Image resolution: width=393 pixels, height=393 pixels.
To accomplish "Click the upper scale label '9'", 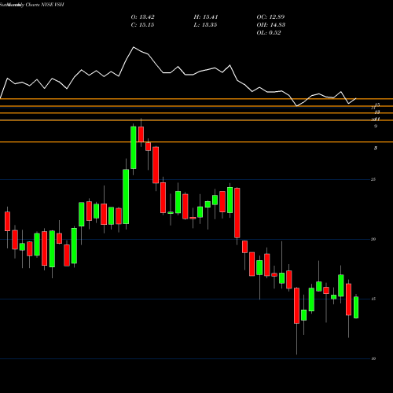I will (376, 127).
